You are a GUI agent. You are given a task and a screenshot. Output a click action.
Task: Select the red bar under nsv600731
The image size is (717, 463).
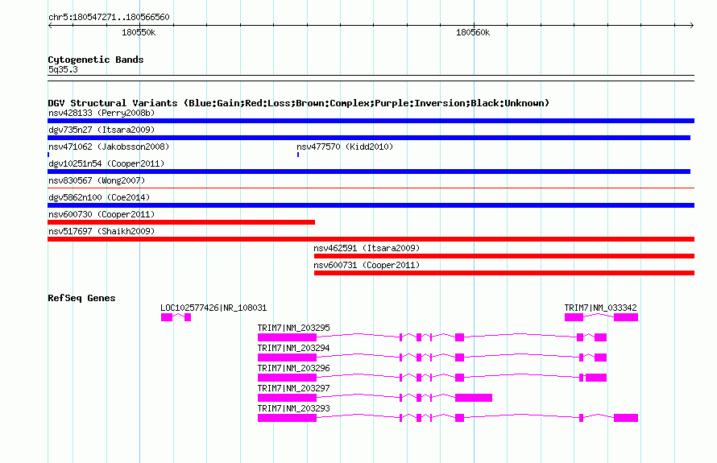(x=504, y=273)
